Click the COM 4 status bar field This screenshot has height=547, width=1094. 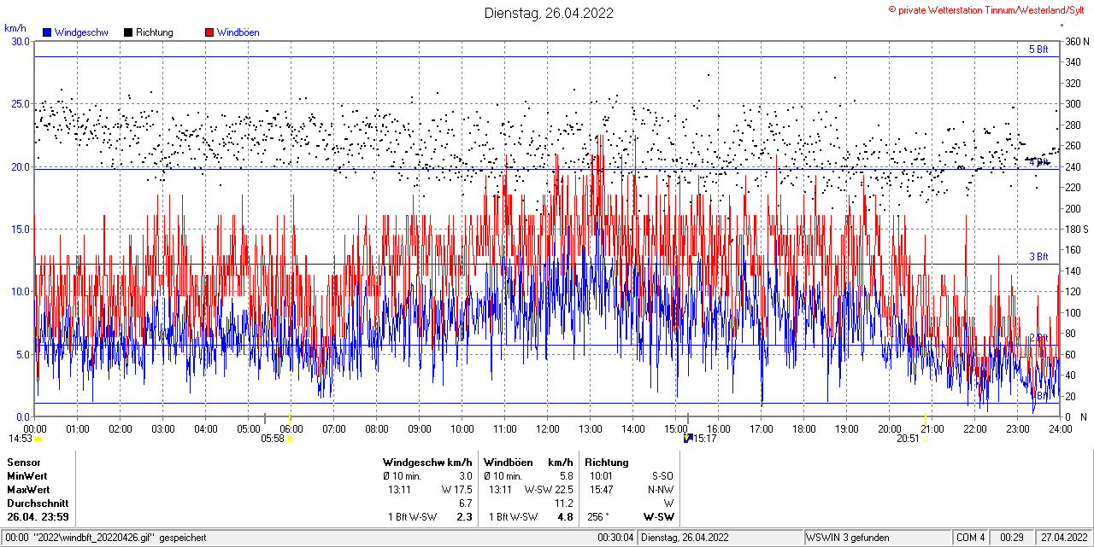click(971, 538)
